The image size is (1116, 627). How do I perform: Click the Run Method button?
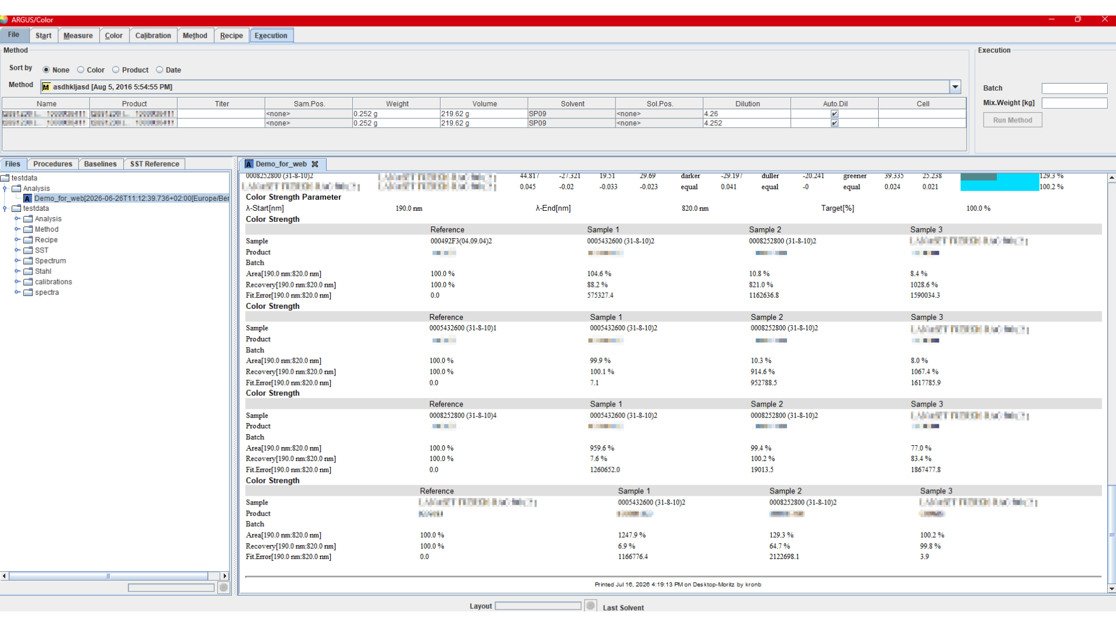point(1013,120)
